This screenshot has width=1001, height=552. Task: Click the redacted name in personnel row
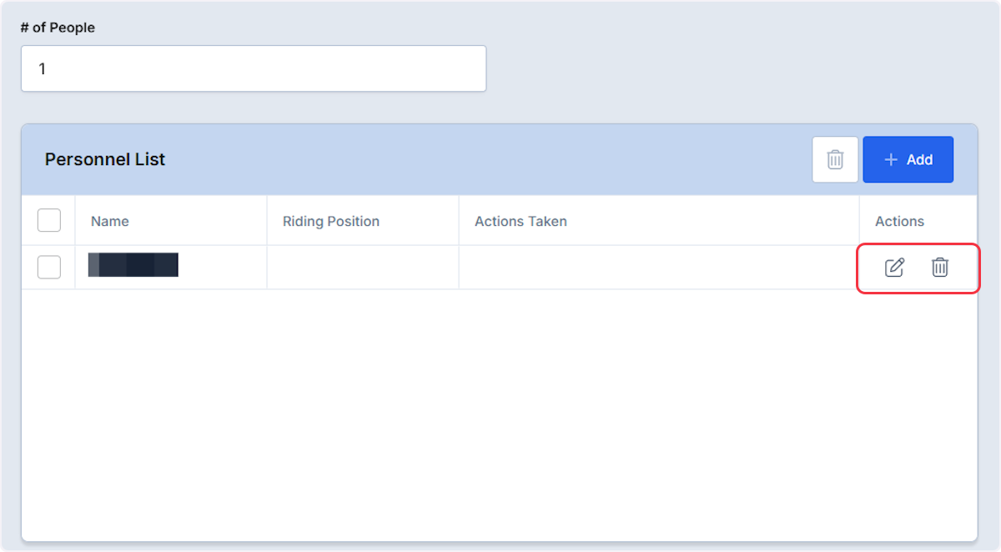(133, 265)
